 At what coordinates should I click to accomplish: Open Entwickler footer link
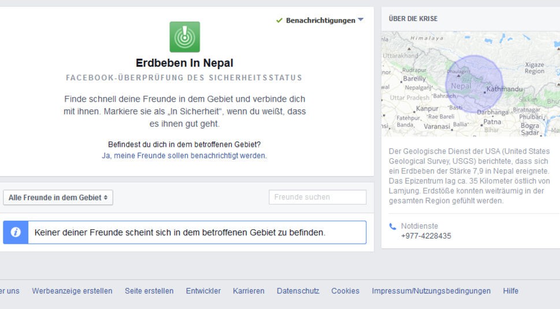[203, 291]
